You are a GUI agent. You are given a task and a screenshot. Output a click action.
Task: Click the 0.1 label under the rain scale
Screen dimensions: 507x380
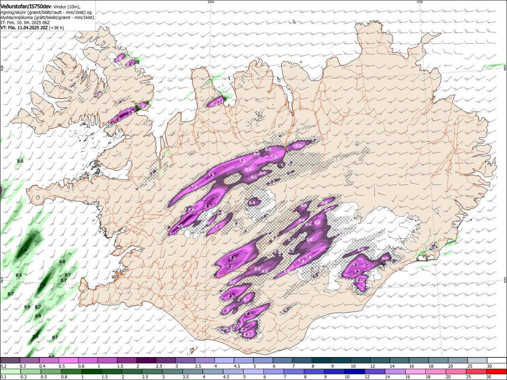click(3, 377)
